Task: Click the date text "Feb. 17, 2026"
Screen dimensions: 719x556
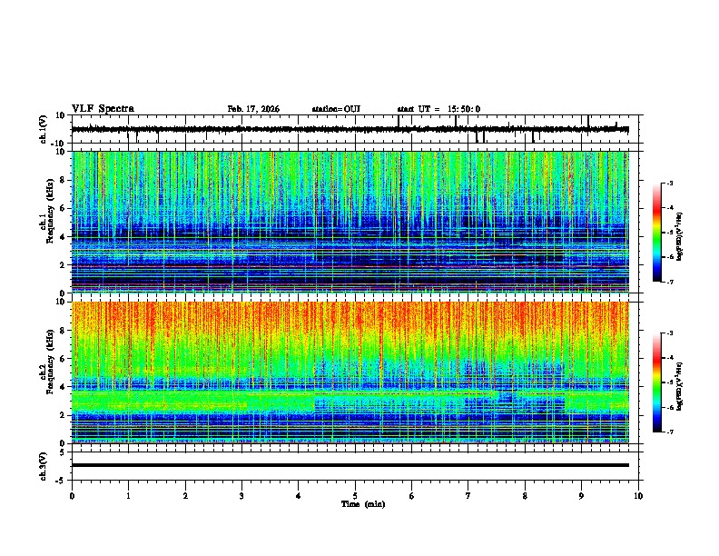Action: (253, 109)
